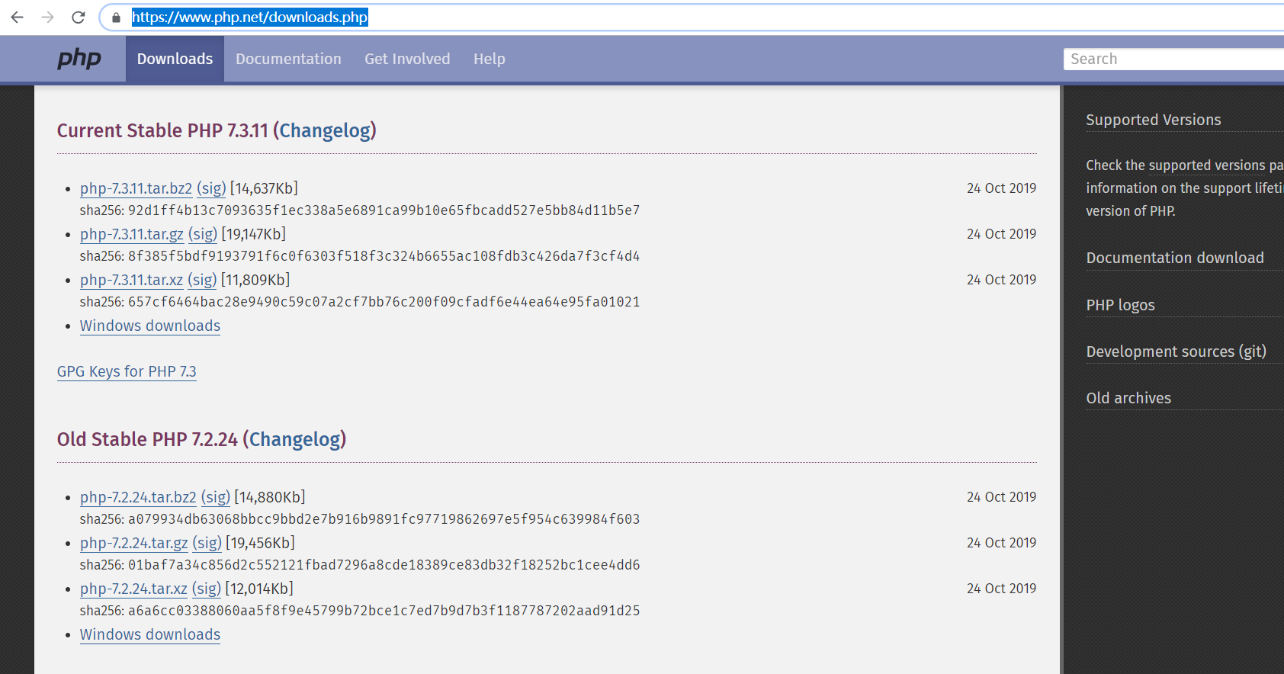Image resolution: width=1284 pixels, height=674 pixels.
Task: Click the php logo in navbar
Action: click(x=79, y=59)
